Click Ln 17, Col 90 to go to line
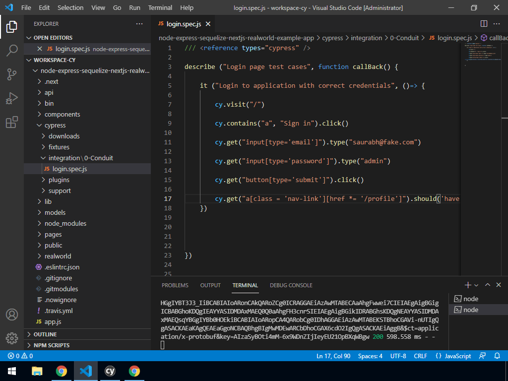The height and width of the screenshot is (381, 508). point(334,356)
